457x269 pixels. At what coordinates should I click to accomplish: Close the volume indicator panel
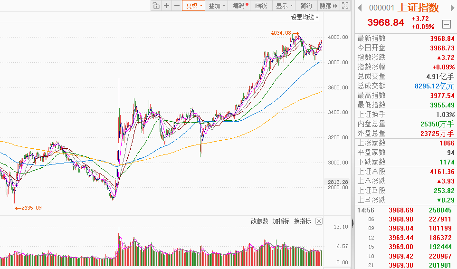coord(319,221)
